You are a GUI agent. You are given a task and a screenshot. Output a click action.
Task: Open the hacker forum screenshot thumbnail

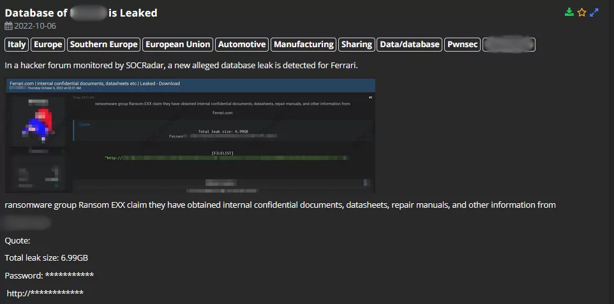point(190,135)
